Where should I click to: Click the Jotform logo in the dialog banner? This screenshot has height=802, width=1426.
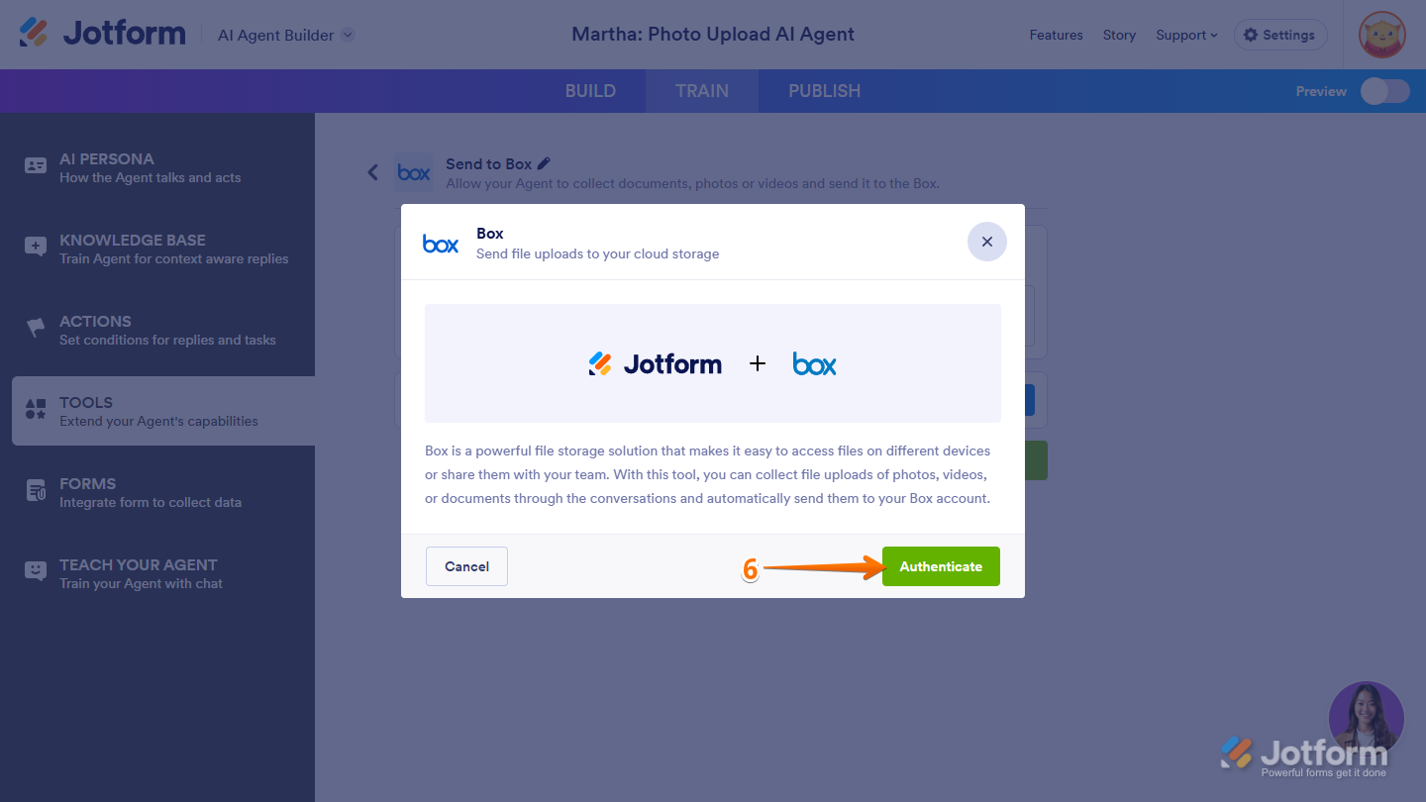[655, 364]
